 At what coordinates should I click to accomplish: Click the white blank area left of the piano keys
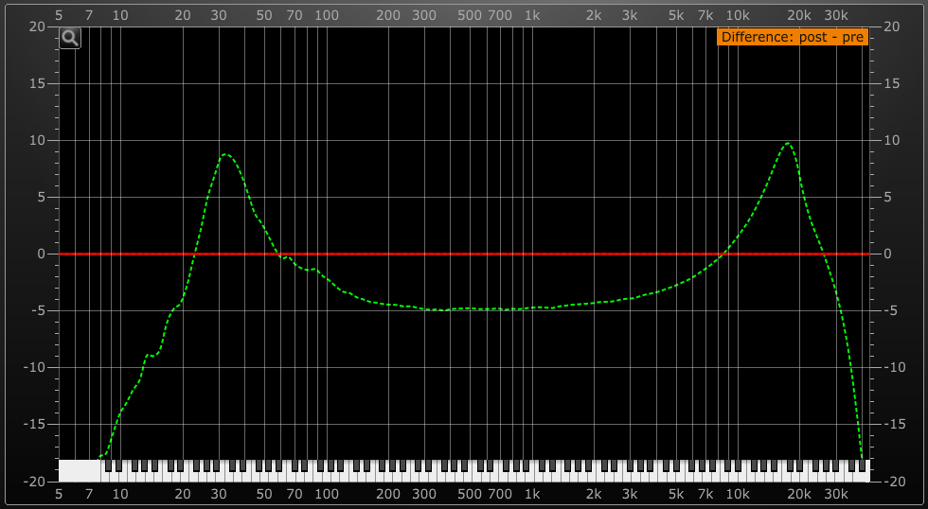pyautogui.click(x=79, y=470)
